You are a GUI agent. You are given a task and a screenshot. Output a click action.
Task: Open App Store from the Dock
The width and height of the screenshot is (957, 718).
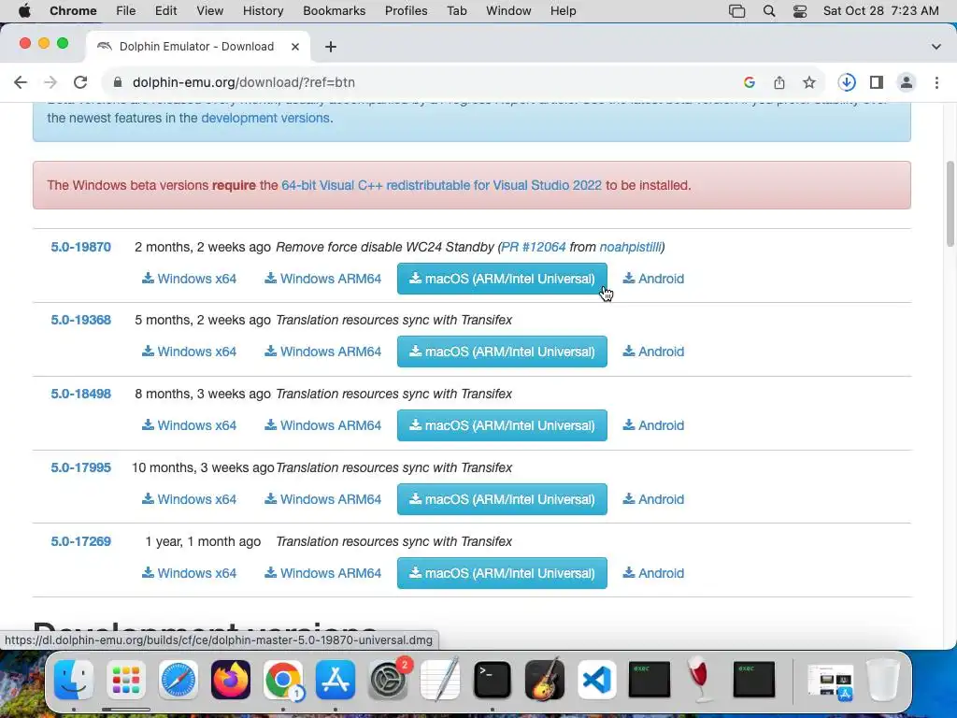tap(336, 680)
